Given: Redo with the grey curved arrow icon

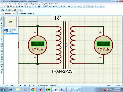Looking at the screenshot, I should click(x=72, y=7).
